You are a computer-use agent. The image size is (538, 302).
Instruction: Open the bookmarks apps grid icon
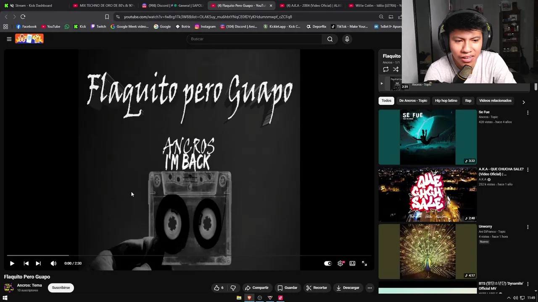pos(5,26)
